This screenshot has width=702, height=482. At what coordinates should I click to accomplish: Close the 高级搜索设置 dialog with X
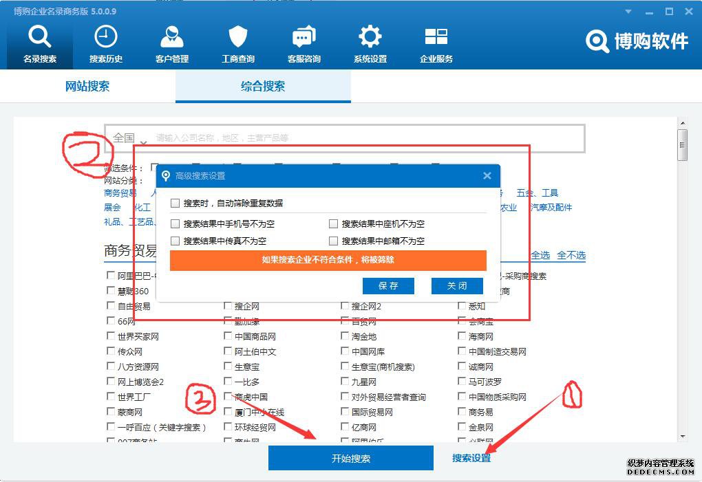(x=487, y=176)
